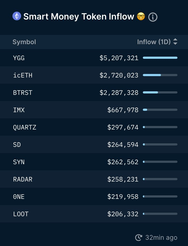Open the IMX token symbol
This screenshot has height=246, width=188.
(19, 110)
